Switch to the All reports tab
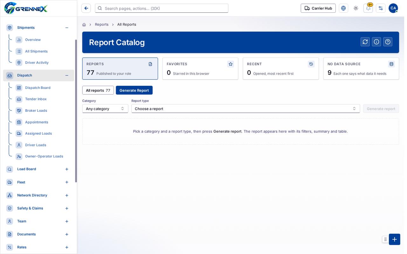This screenshot has width=407, height=254. point(98,90)
